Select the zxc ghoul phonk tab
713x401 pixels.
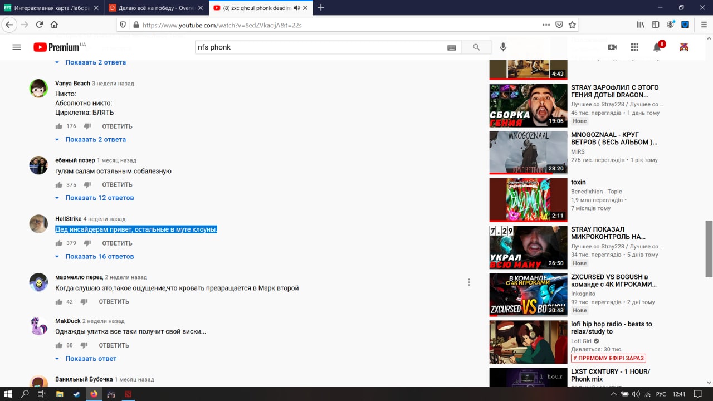(261, 8)
